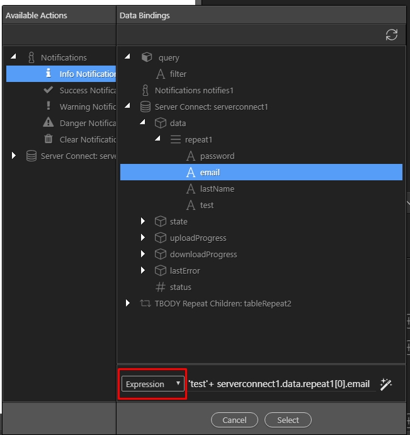Click the Success Notification checkmark icon
Screen dimensions: 410x435
point(48,90)
